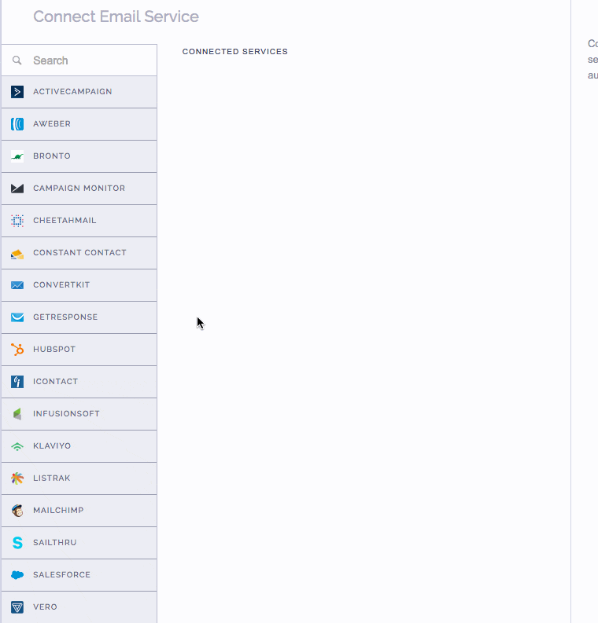Click the CheetahMail dotted square icon
The width and height of the screenshot is (598, 623).
(17, 221)
